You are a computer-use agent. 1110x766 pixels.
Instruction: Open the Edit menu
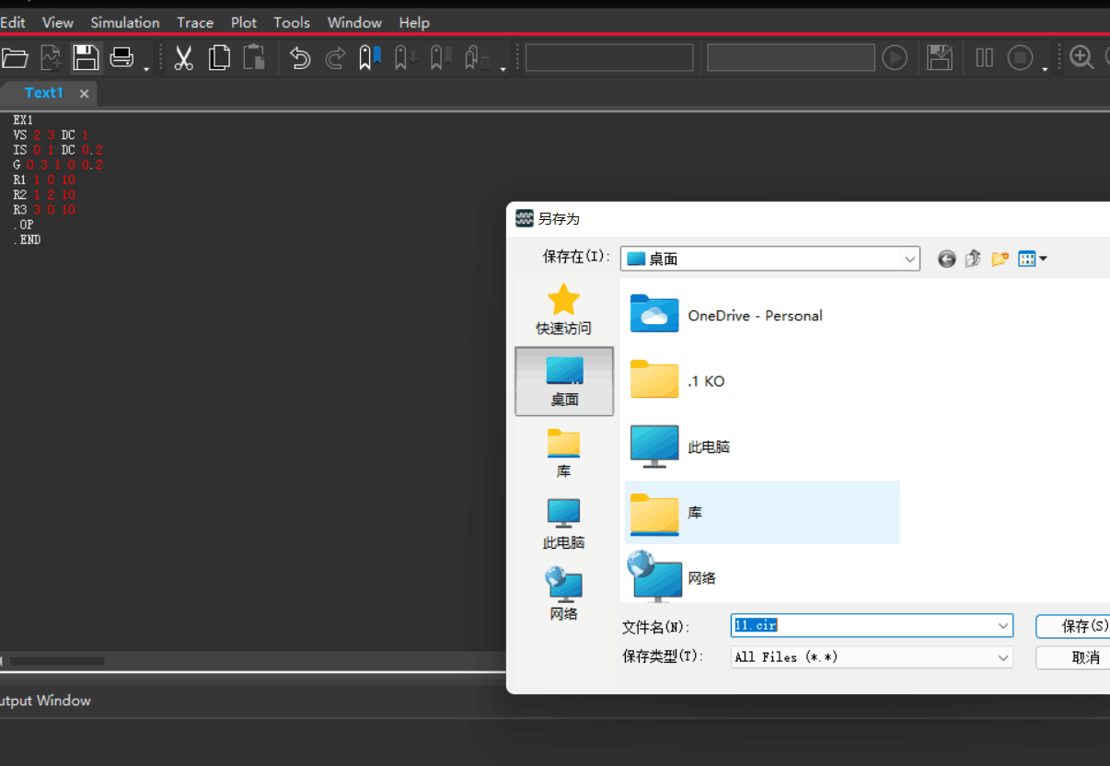13,22
